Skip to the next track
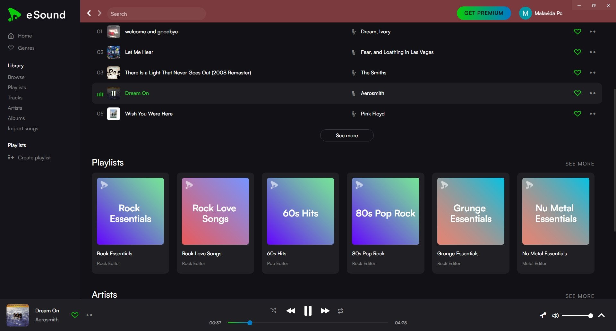Screen dimensions: 616x331 325,310
